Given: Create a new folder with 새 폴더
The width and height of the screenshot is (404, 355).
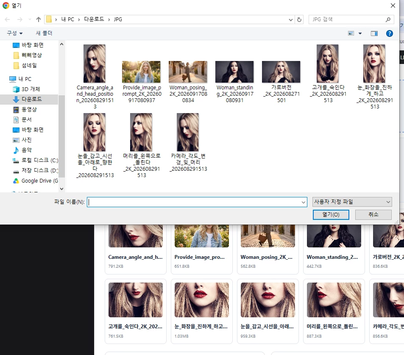Looking at the screenshot, I should [44, 33].
